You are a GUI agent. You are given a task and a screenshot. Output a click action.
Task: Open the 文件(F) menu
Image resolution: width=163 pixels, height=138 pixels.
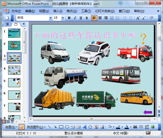coord(16,11)
